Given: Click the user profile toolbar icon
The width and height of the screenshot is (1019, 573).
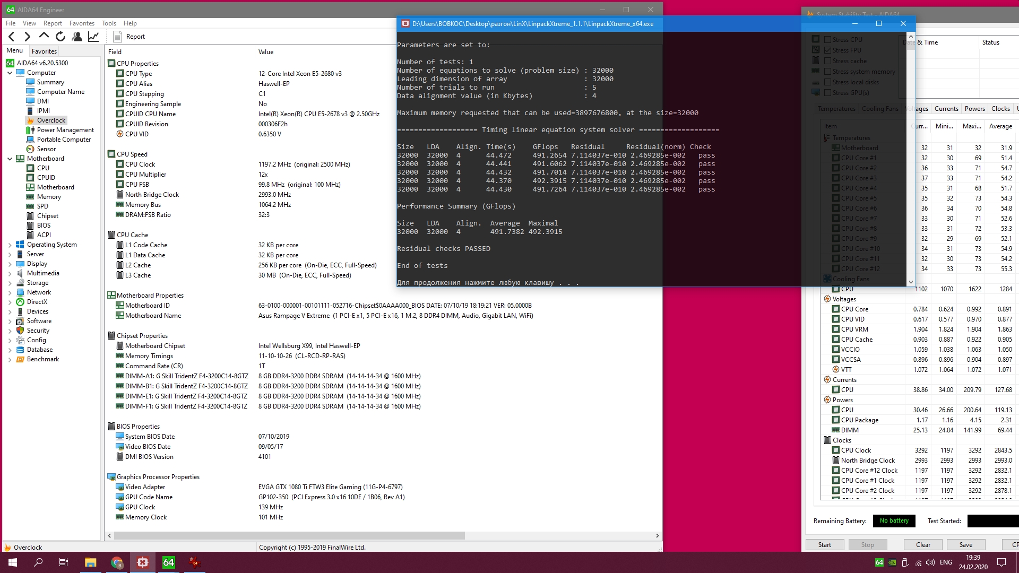Looking at the screenshot, I should point(77,37).
